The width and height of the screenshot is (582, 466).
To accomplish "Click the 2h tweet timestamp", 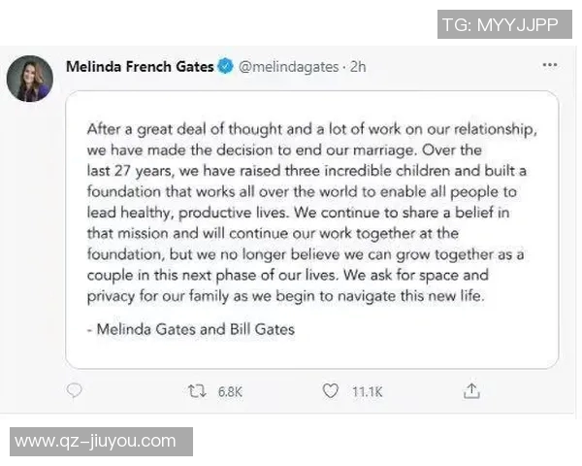I will click(359, 66).
